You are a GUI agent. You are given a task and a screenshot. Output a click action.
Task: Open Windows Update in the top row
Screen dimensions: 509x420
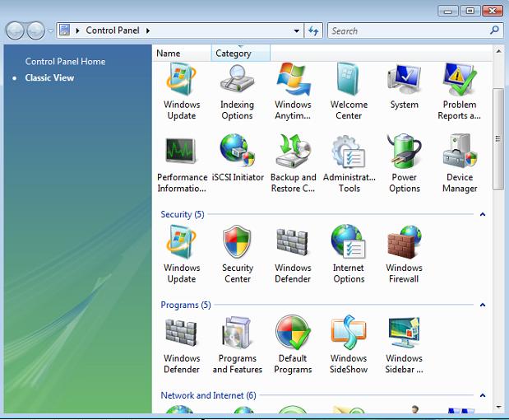pyautogui.click(x=182, y=92)
